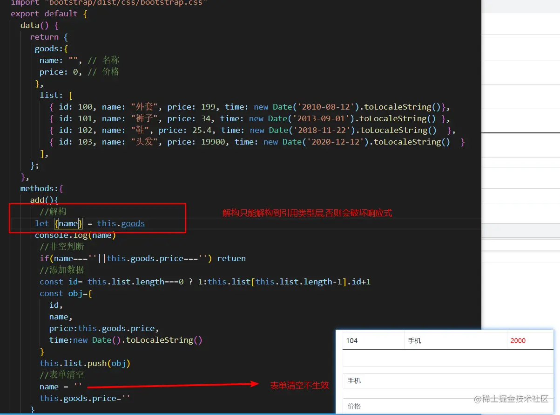Click the "price: 0," code text
Image resolution: width=560 pixels, height=415 pixels.
point(61,72)
